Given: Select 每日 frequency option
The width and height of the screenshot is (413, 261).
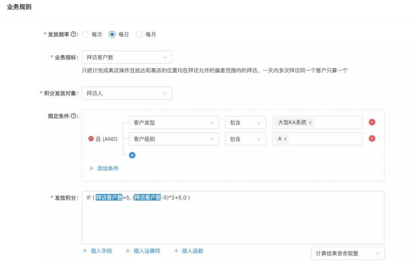Looking at the screenshot, I should 112,34.
